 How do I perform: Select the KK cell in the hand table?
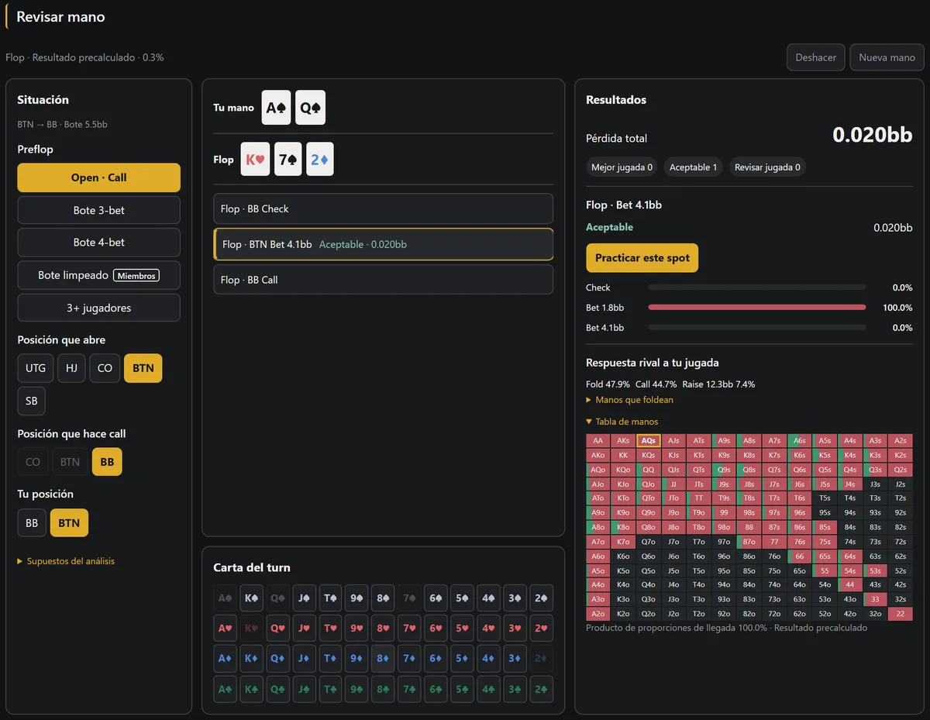pyautogui.click(x=623, y=455)
